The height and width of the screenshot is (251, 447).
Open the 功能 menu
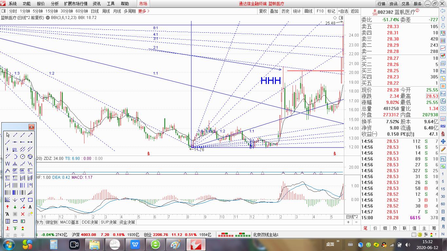pos(27,4)
